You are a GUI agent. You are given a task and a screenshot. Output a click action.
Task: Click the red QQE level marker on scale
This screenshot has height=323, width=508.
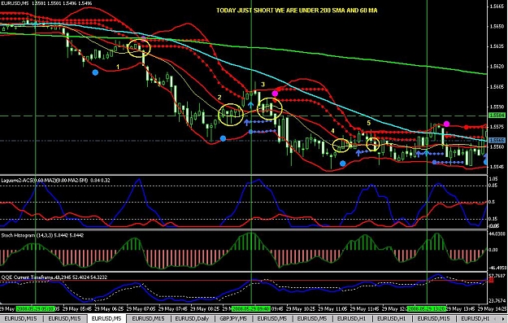(491, 280)
